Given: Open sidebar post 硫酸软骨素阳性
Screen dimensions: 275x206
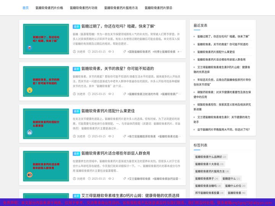Looking at the screenshot, I should 222,107.
